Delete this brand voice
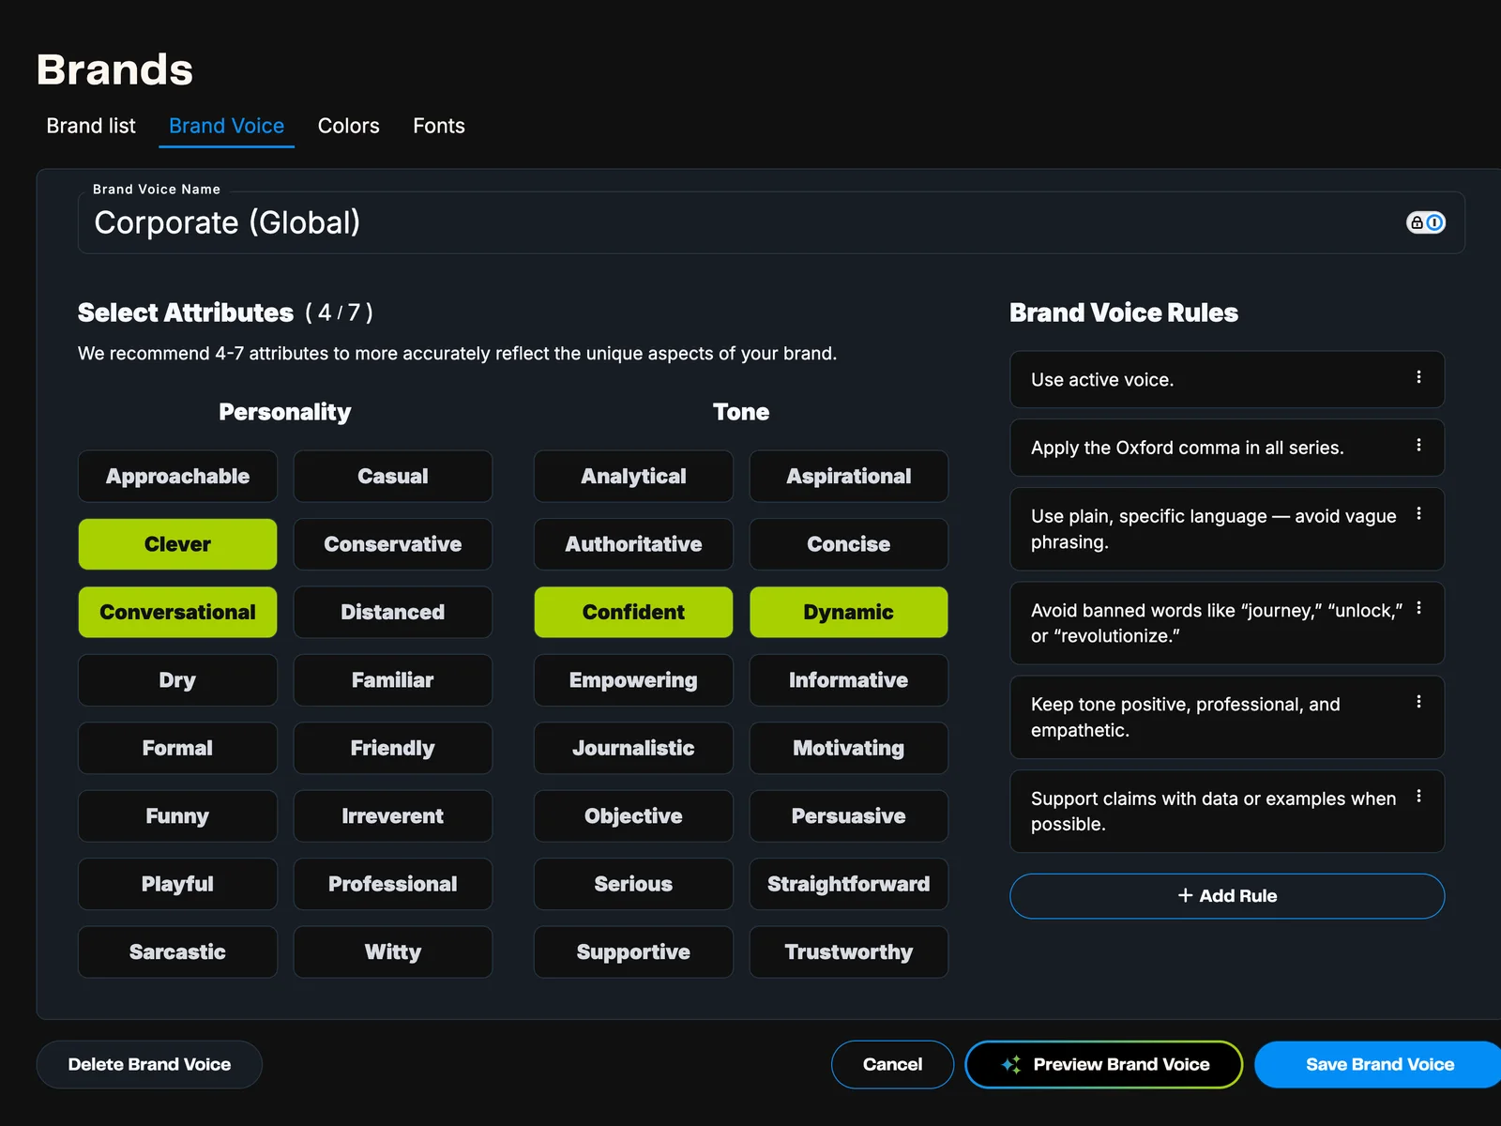This screenshot has width=1501, height=1126. pos(149,1064)
